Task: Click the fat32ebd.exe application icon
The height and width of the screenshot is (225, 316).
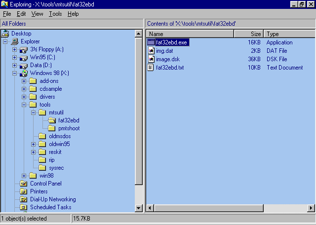Action: point(151,42)
